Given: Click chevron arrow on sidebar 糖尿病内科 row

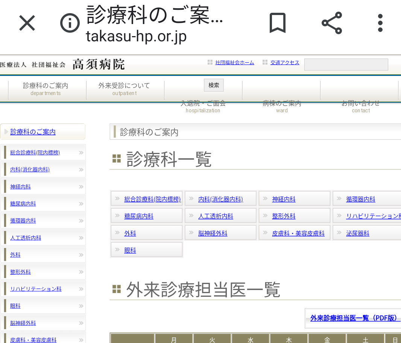Looking at the screenshot, I should [81, 204].
